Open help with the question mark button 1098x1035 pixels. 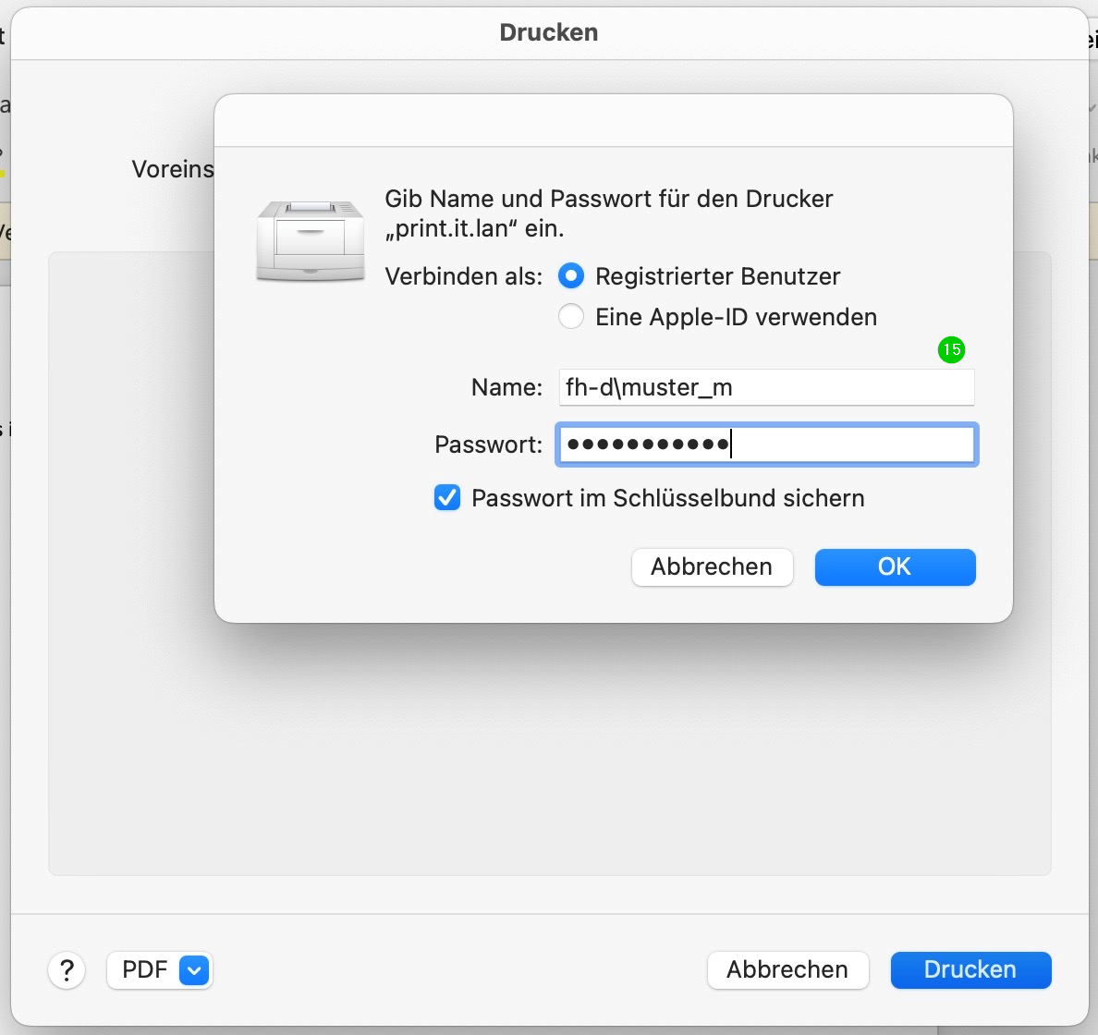click(x=67, y=970)
